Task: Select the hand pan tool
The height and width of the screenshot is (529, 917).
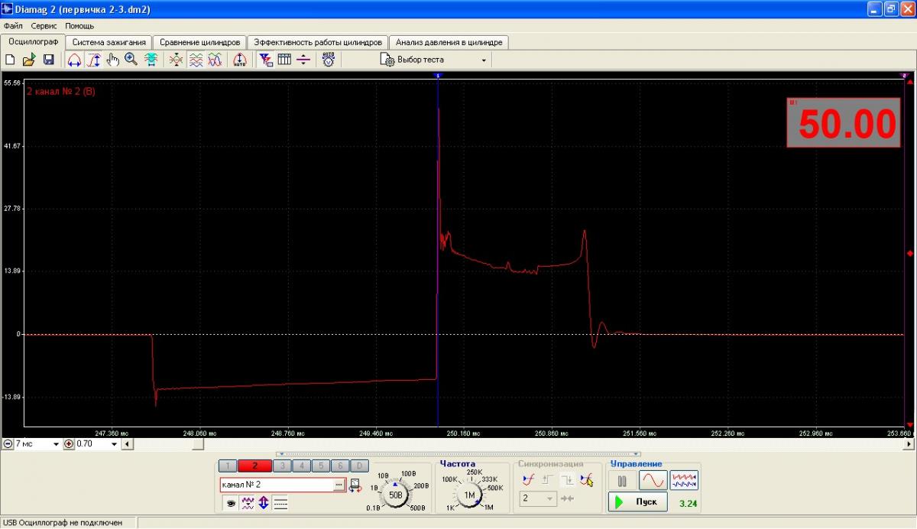Action: click(112, 60)
